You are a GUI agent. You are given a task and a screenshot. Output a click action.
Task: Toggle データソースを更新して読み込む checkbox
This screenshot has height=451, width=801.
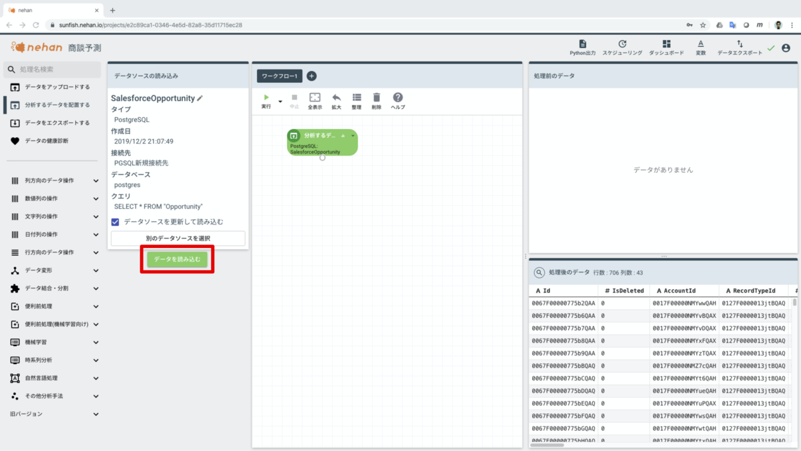[115, 221]
